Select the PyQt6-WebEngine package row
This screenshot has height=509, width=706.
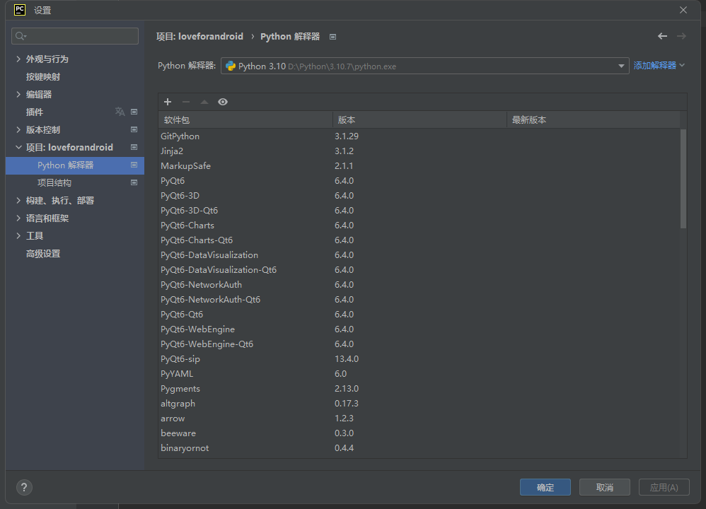[419, 329]
